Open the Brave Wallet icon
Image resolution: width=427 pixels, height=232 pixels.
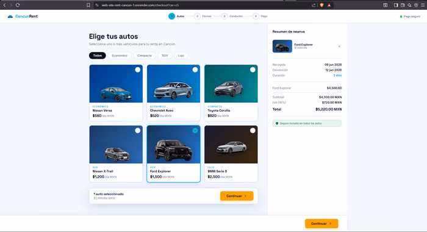(x=403, y=5)
